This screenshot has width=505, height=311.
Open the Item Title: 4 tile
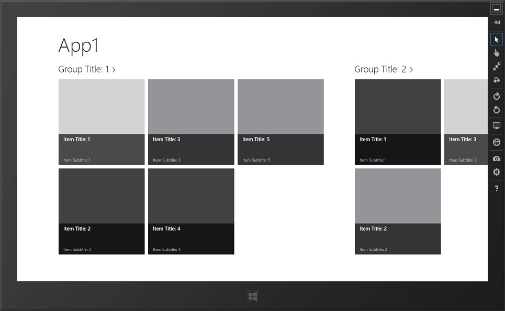click(x=191, y=211)
